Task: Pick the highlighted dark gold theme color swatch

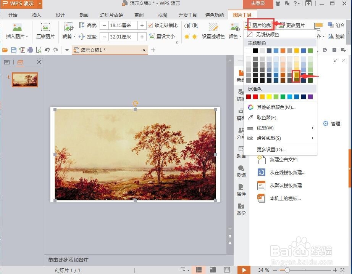Action: (x=297, y=75)
